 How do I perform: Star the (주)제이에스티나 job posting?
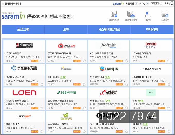coord(169,84)
